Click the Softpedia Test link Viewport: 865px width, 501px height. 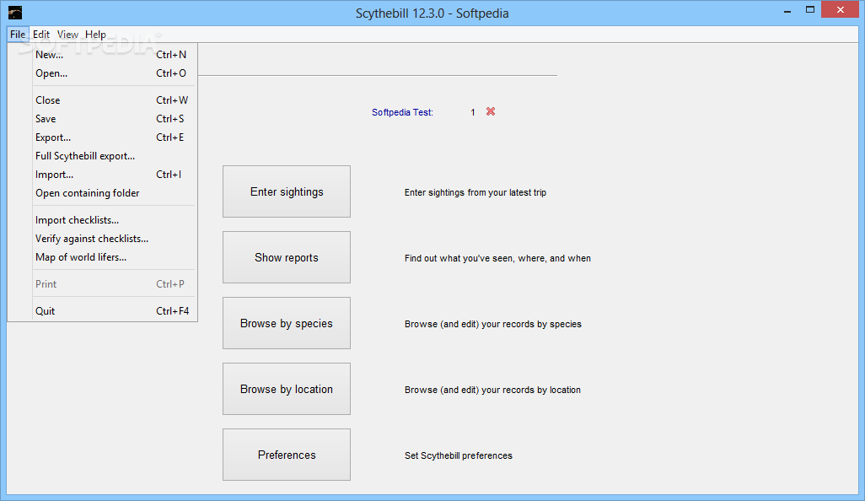(402, 112)
